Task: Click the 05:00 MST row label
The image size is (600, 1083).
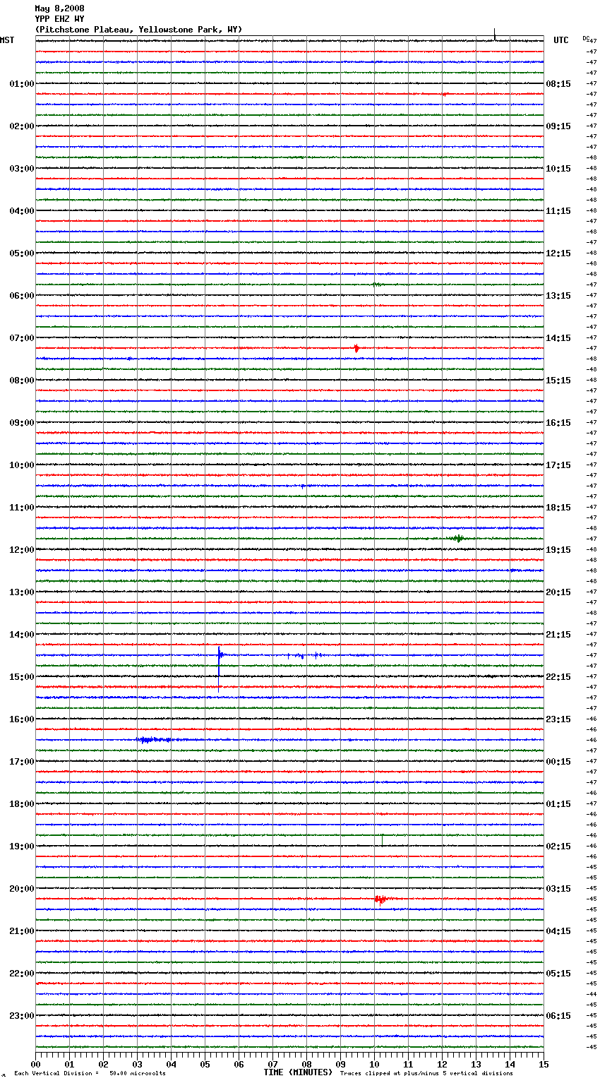Action: (x=22, y=253)
